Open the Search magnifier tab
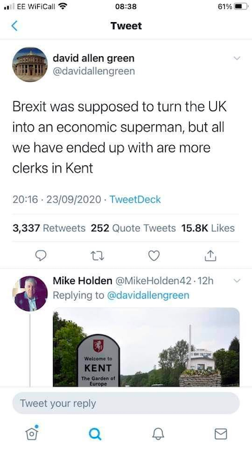Screen dimensions: 252x449 click(95, 434)
